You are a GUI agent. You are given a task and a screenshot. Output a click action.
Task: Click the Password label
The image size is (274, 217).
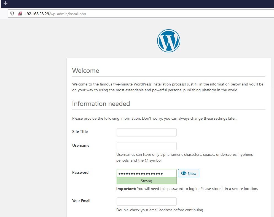point(80,172)
